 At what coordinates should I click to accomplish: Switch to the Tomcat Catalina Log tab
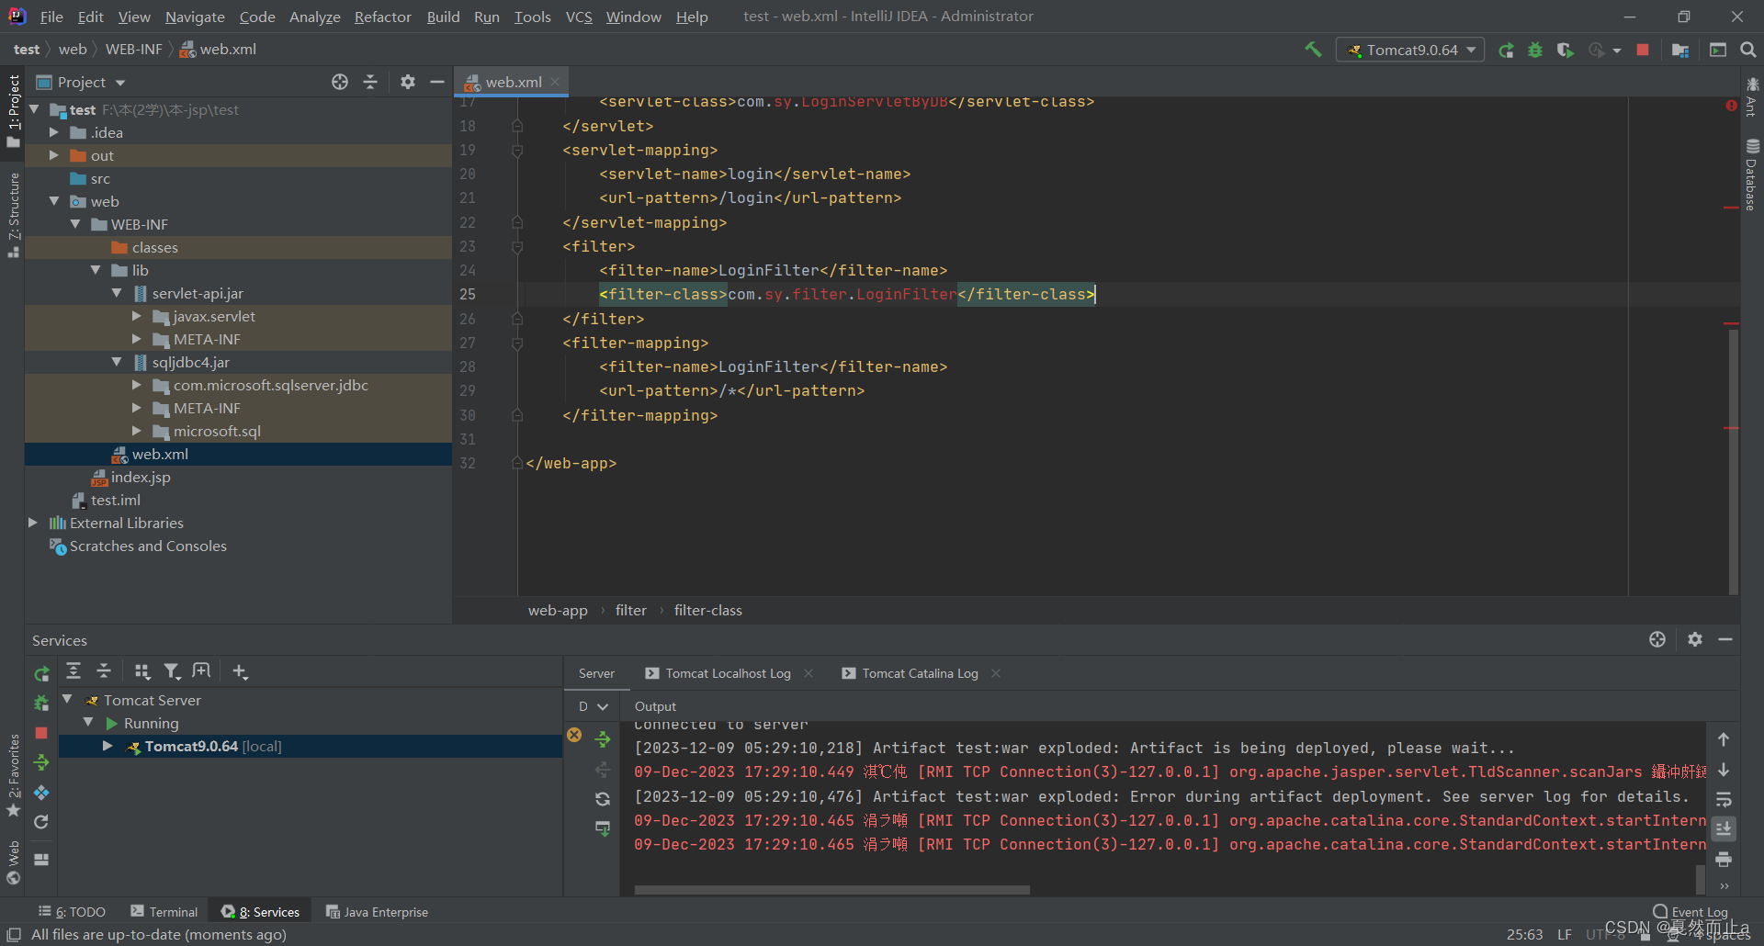(919, 673)
